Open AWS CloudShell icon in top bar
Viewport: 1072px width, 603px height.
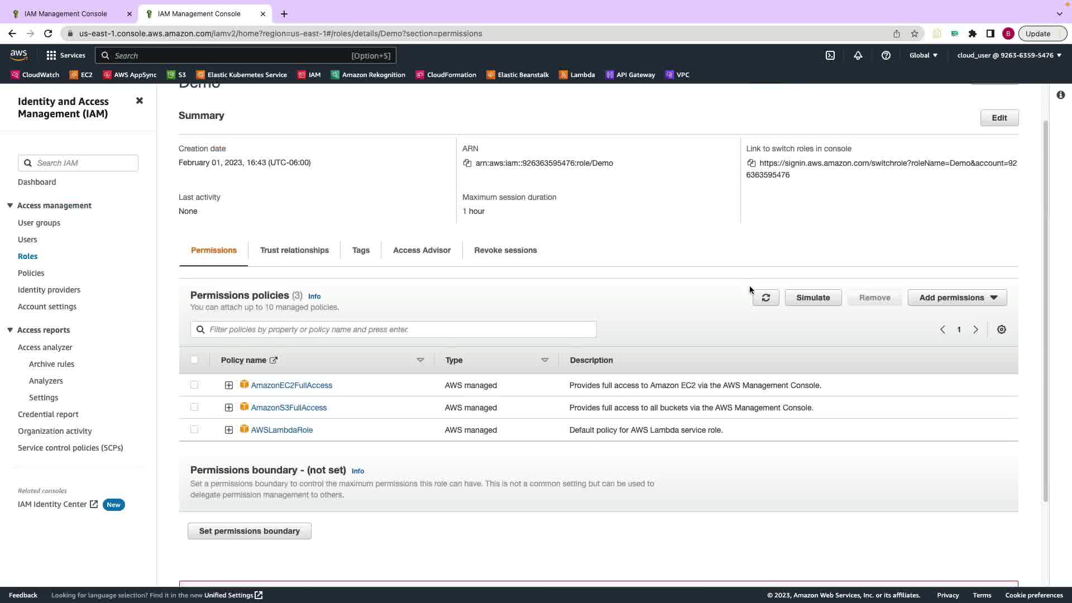click(x=830, y=55)
